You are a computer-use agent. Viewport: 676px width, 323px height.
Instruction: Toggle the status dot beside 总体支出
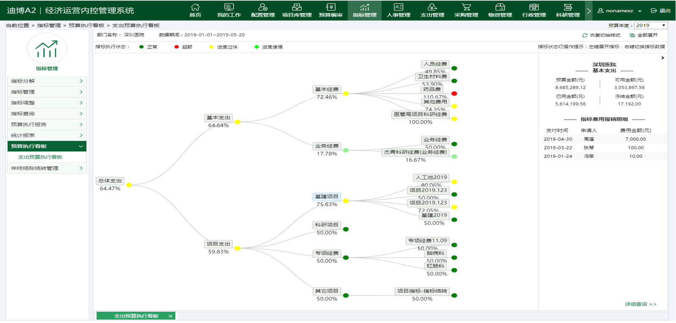(129, 185)
